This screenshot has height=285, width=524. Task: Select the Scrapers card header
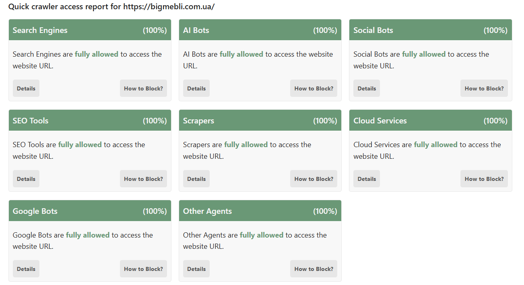260,121
